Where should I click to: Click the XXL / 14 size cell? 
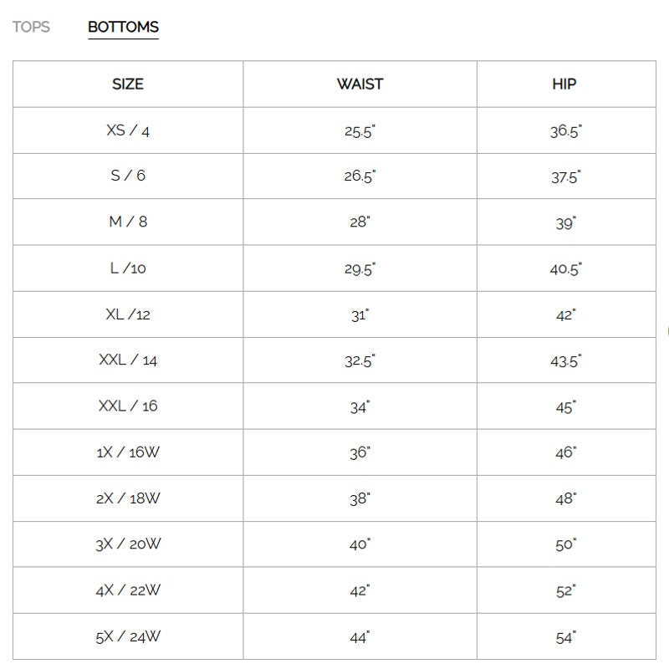coord(128,360)
